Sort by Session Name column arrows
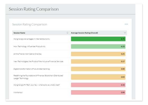This screenshot has width=148, height=105. (67, 33)
